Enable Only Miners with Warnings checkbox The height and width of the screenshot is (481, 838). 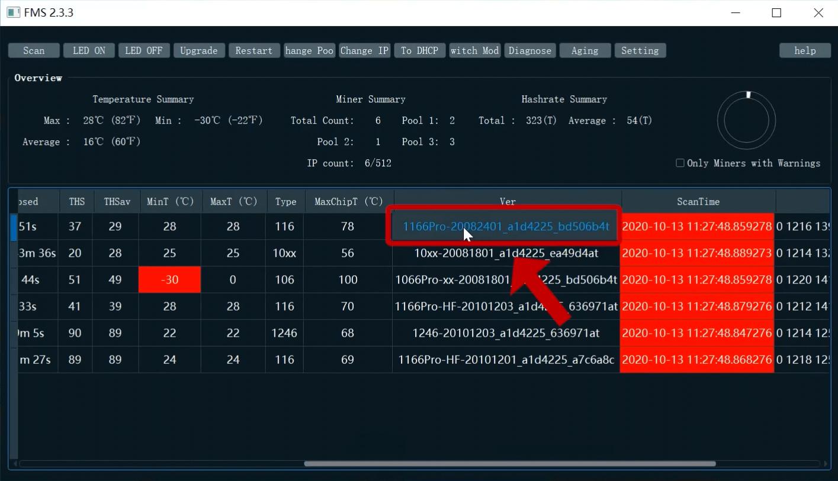pyautogui.click(x=680, y=163)
